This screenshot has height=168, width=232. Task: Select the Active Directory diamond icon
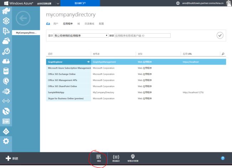point(6,131)
